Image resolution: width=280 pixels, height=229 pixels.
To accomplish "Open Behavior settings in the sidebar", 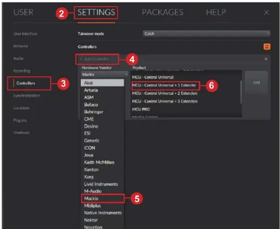I will tap(21, 46).
